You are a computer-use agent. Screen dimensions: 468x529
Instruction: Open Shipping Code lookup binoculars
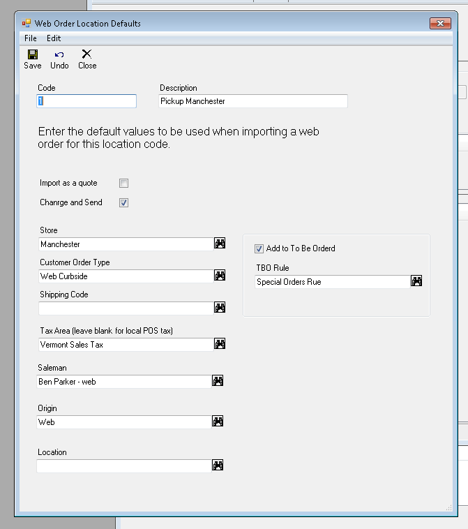(220, 307)
